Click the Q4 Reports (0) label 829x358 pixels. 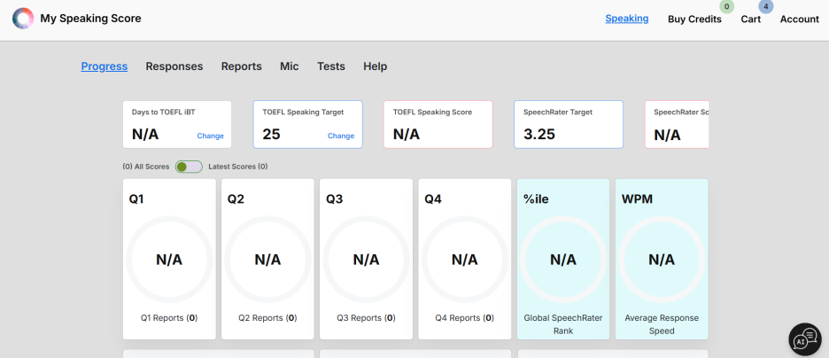[x=464, y=318]
